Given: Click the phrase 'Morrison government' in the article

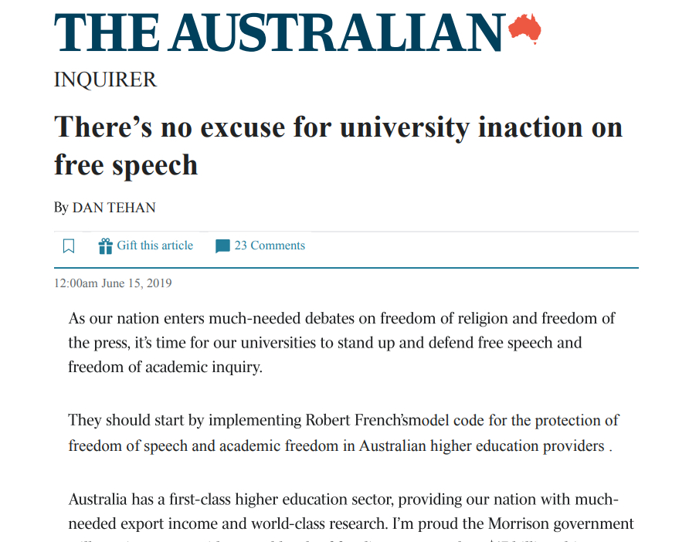Looking at the screenshot, I should tap(565, 523).
